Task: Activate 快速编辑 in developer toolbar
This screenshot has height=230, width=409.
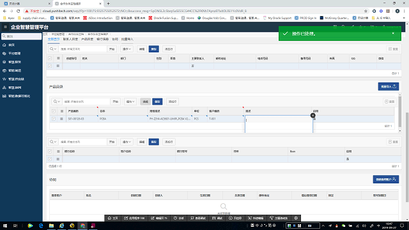Action: click(256, 218)
